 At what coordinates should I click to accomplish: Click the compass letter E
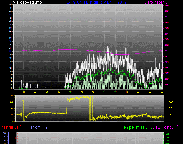(x=170, y=115)
